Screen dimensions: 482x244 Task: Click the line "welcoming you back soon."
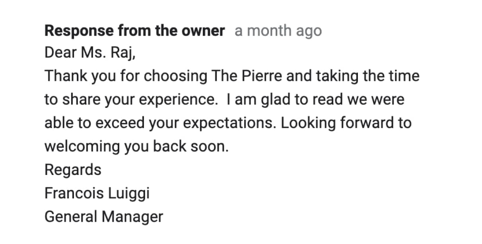[137, 146]
